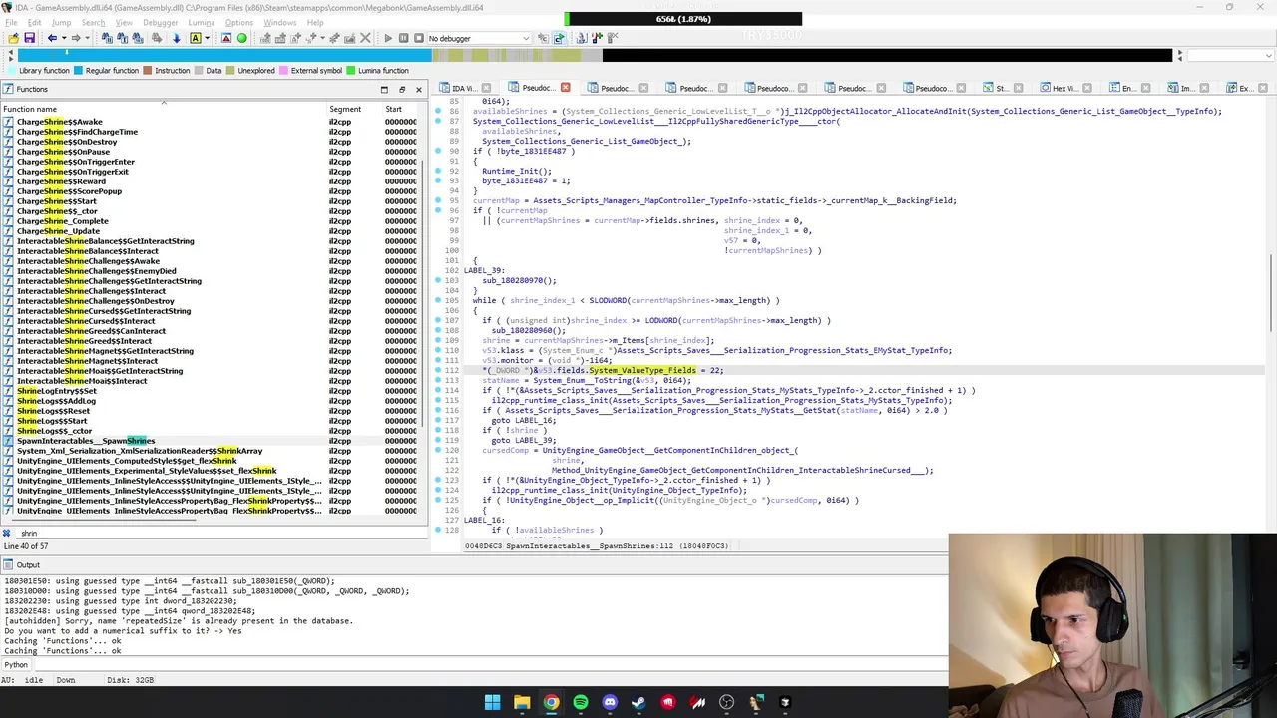Save the database with the floppy icon
Image resolution: width=1277 pixels, height=718 pixels.
[29, 38]
